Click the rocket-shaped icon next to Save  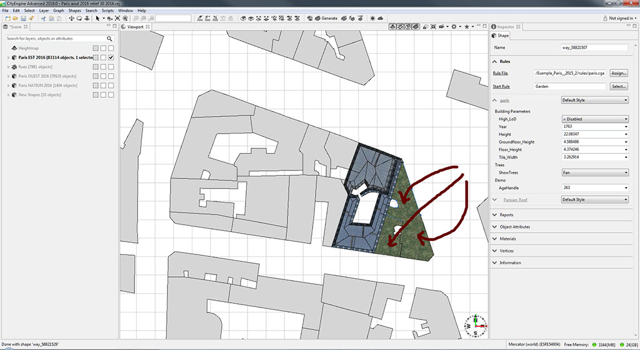pos(31,18)
